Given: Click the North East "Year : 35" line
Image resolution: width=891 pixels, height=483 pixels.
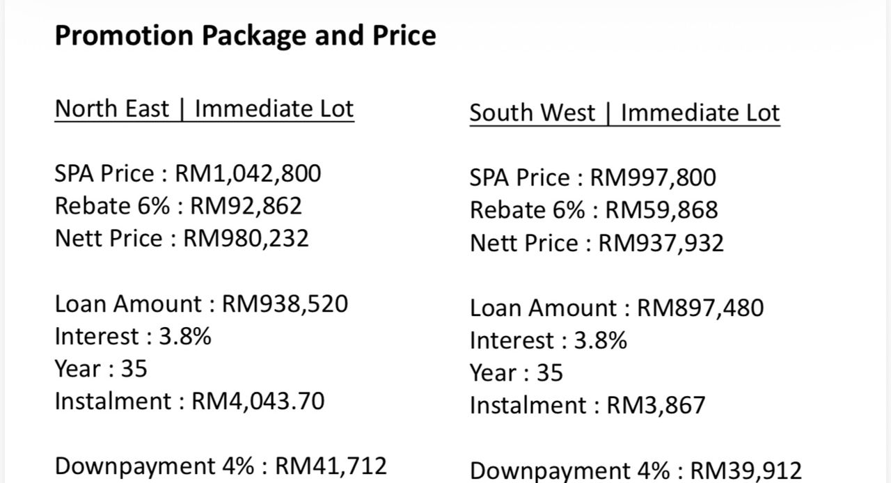Looking at the screenshot, I should tap(101, 368).
